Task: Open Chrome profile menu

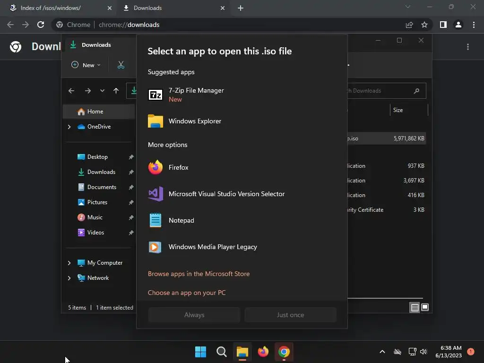Action: pyautogui.click(x=458, y=25)
